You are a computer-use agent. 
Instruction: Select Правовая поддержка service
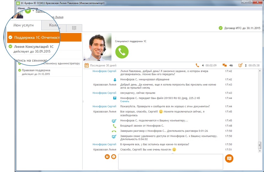point(49,72)
